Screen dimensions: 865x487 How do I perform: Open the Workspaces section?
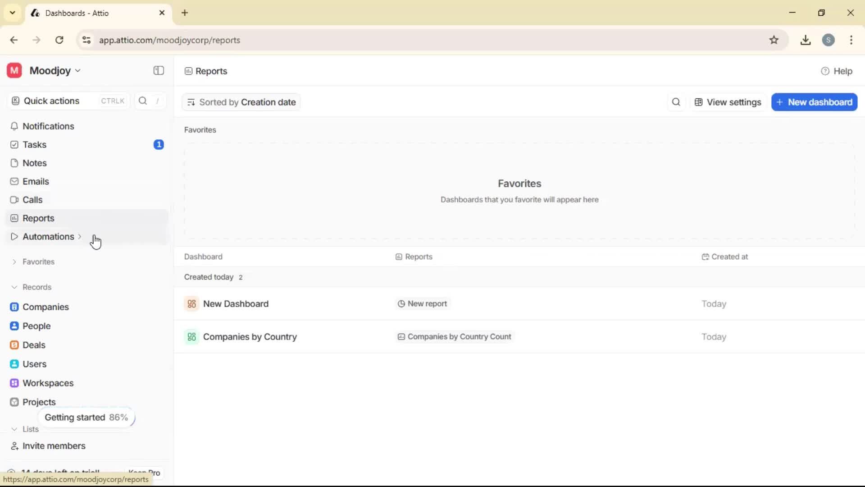point(48,383)
